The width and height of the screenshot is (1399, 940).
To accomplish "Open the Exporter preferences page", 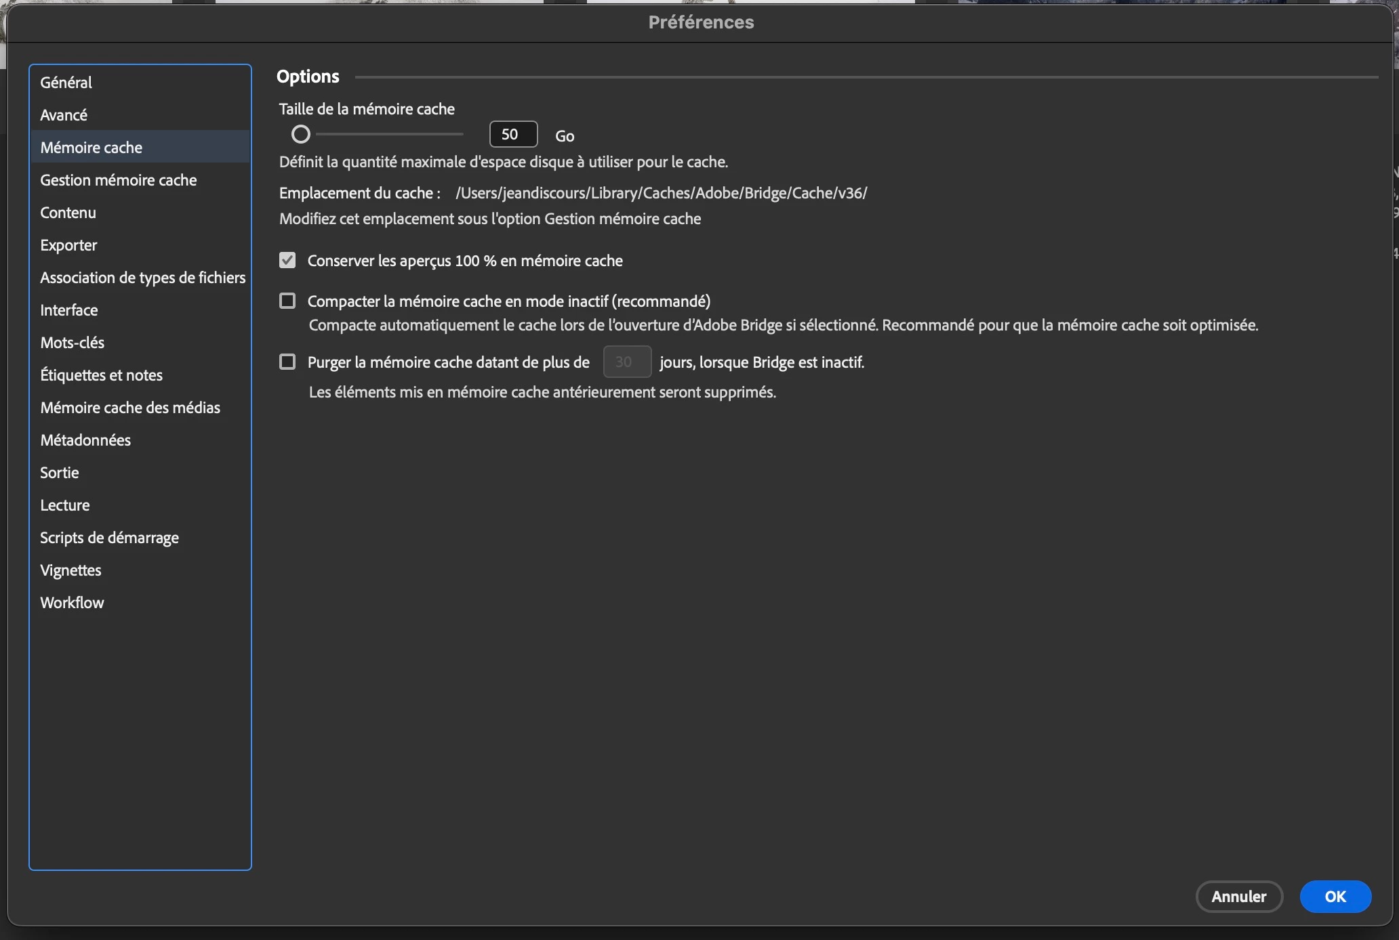I will click(68, 245).
